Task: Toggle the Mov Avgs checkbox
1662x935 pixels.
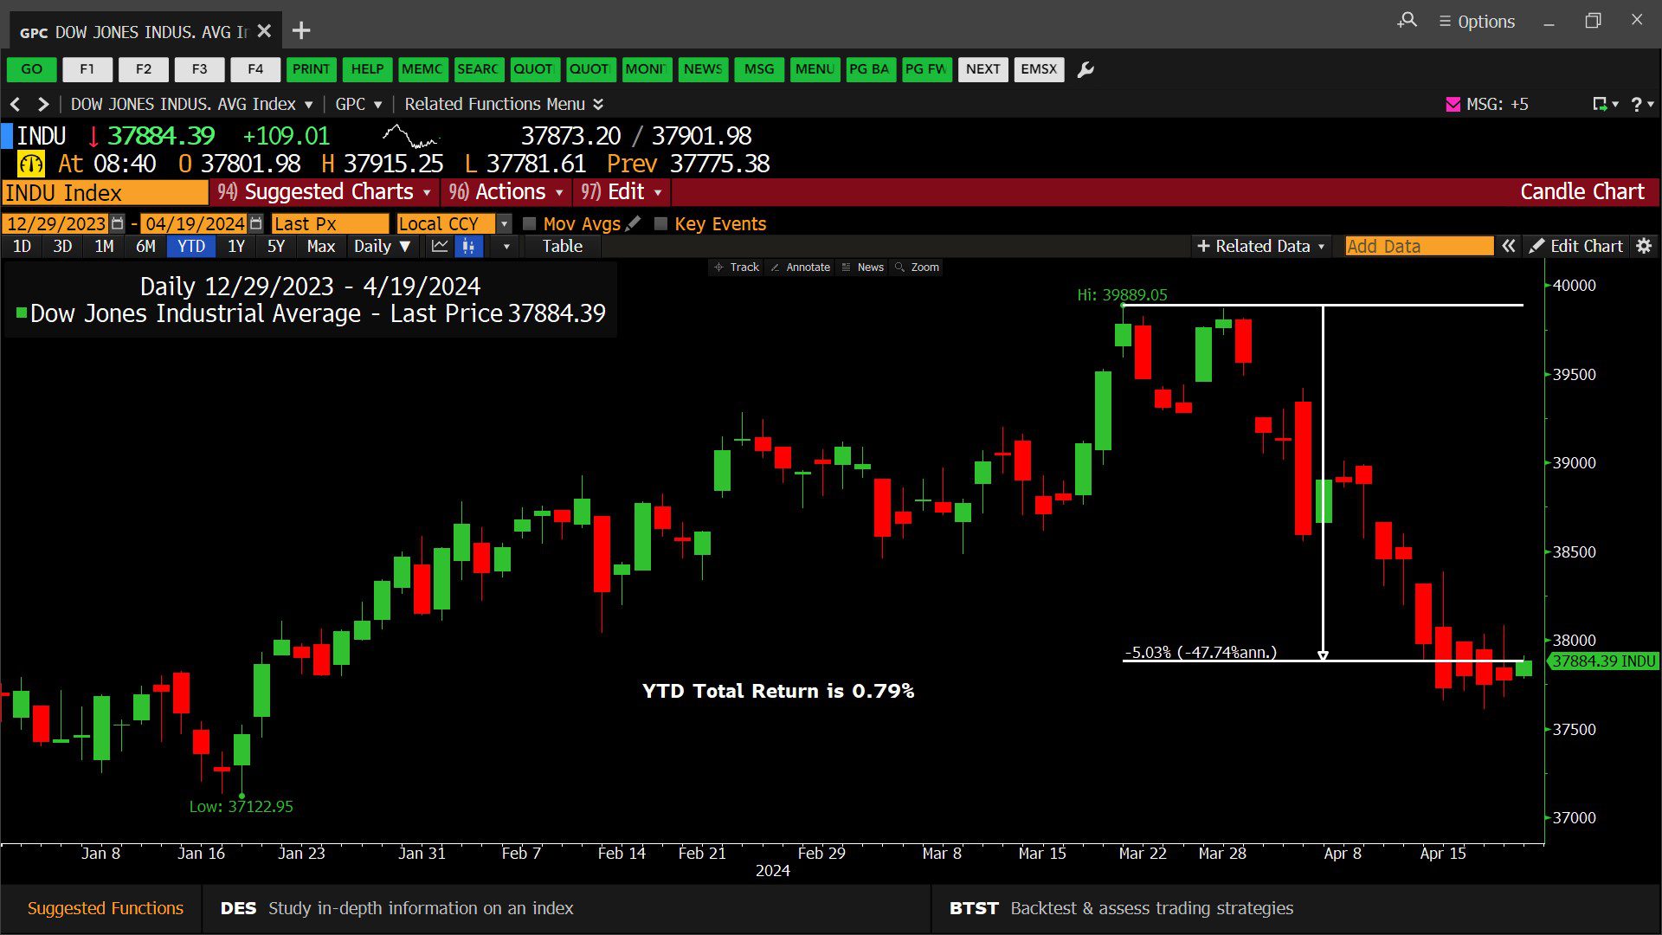Action: click(x=530, y=223)
